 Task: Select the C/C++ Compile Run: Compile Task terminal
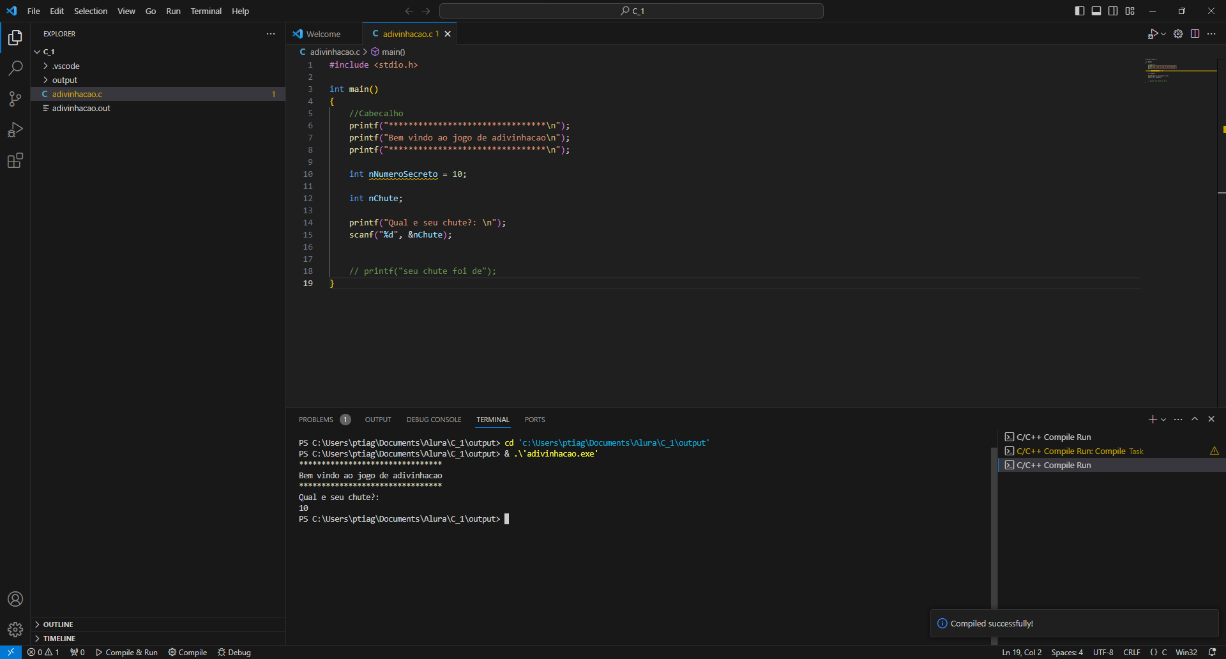(1111, 451)
